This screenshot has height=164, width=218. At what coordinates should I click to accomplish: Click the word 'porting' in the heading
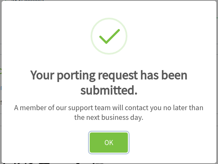click(76, 76)
